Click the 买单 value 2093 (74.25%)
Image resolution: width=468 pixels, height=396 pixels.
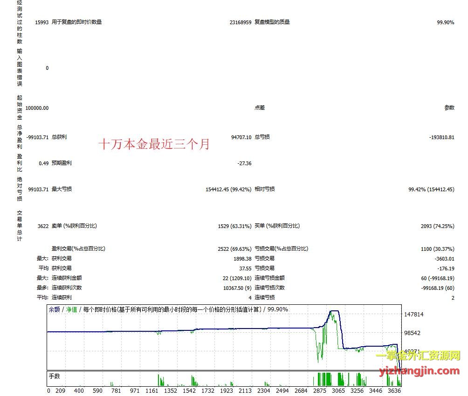point(437,226)
